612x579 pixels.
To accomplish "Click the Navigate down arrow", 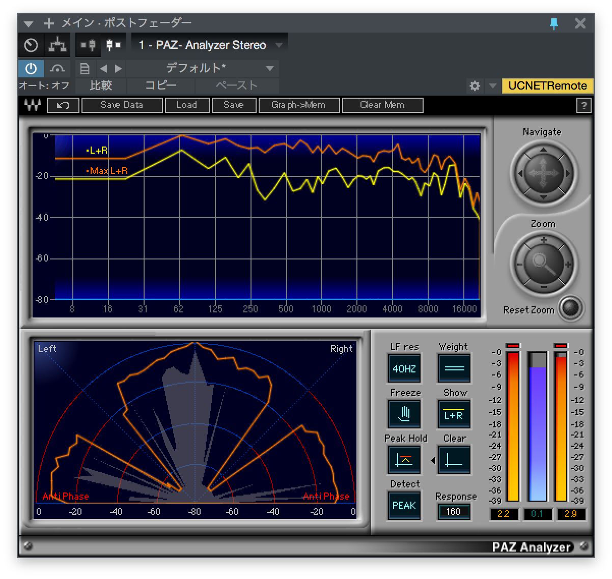I will click(x=543, y=197).
